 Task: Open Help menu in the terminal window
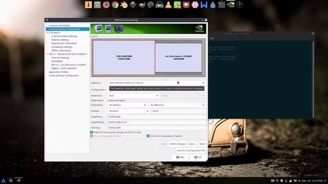click(212, 38)
